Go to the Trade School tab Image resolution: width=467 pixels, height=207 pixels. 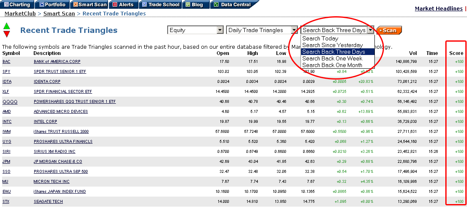click(161, 5)
